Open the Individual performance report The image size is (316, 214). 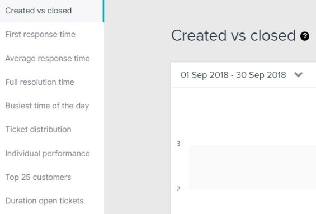(48, 154)
